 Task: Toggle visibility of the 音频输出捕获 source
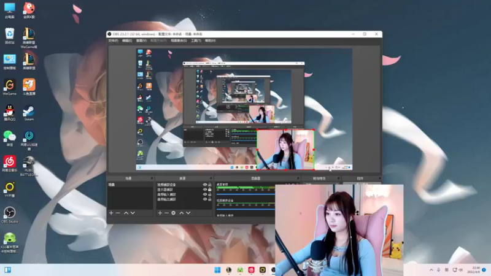pos(205,199)
